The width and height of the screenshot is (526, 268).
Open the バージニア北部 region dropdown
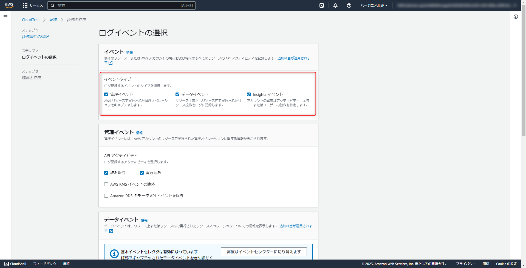(374, 5)
